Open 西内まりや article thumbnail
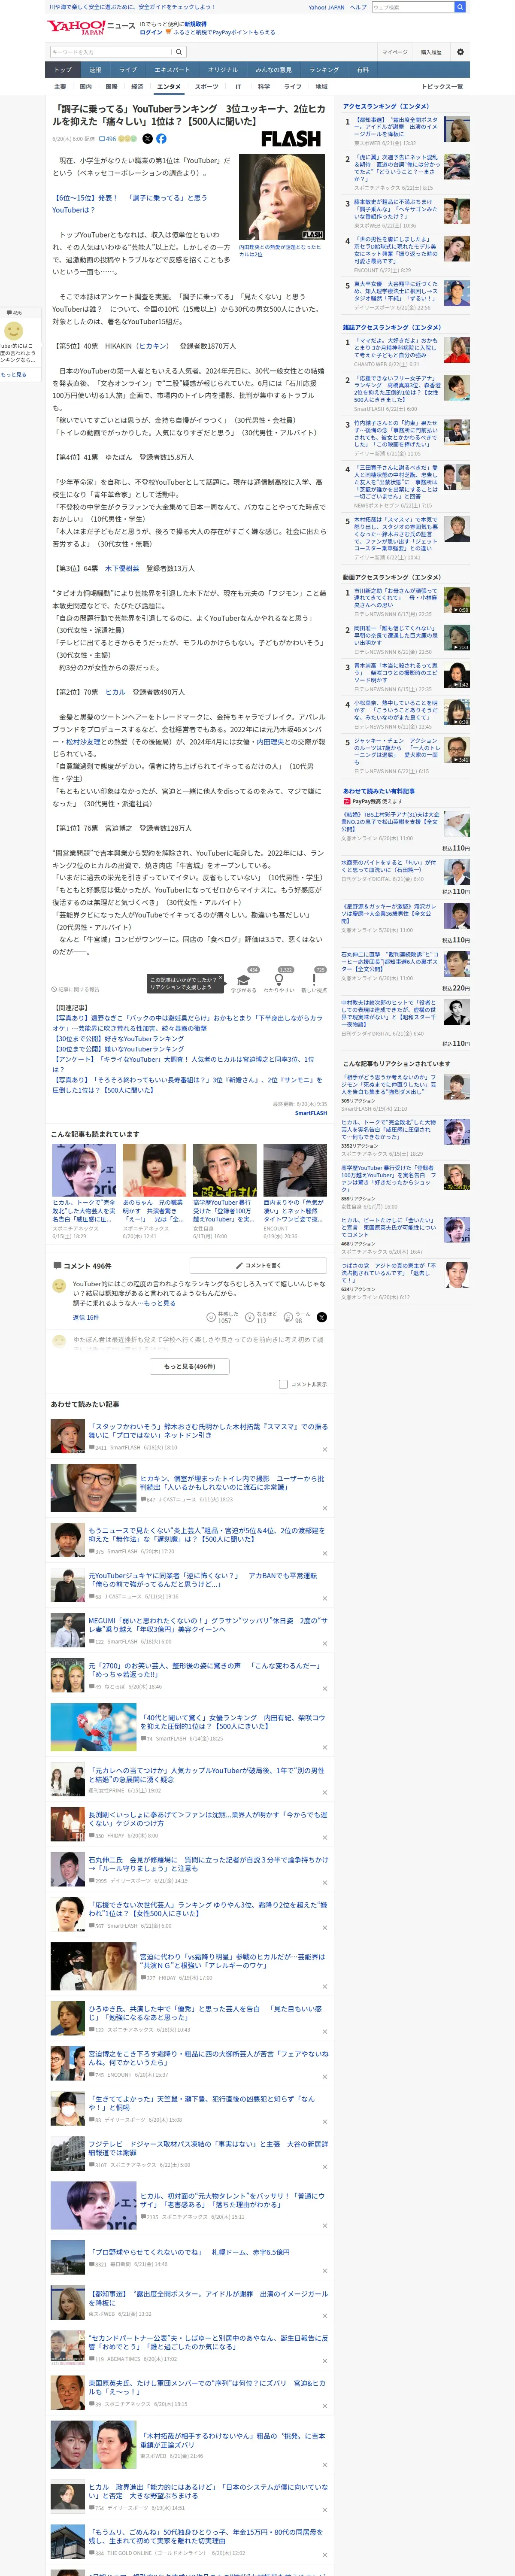The height and width of the screenshot is (2576, 515). pyautogui.click(x=295, y=1170)
